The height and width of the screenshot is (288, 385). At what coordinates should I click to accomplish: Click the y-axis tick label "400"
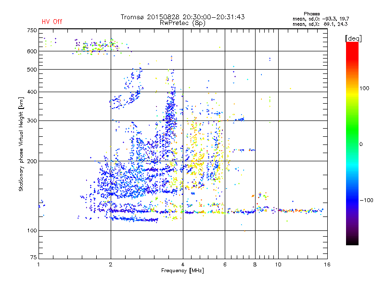click(32, 92)
